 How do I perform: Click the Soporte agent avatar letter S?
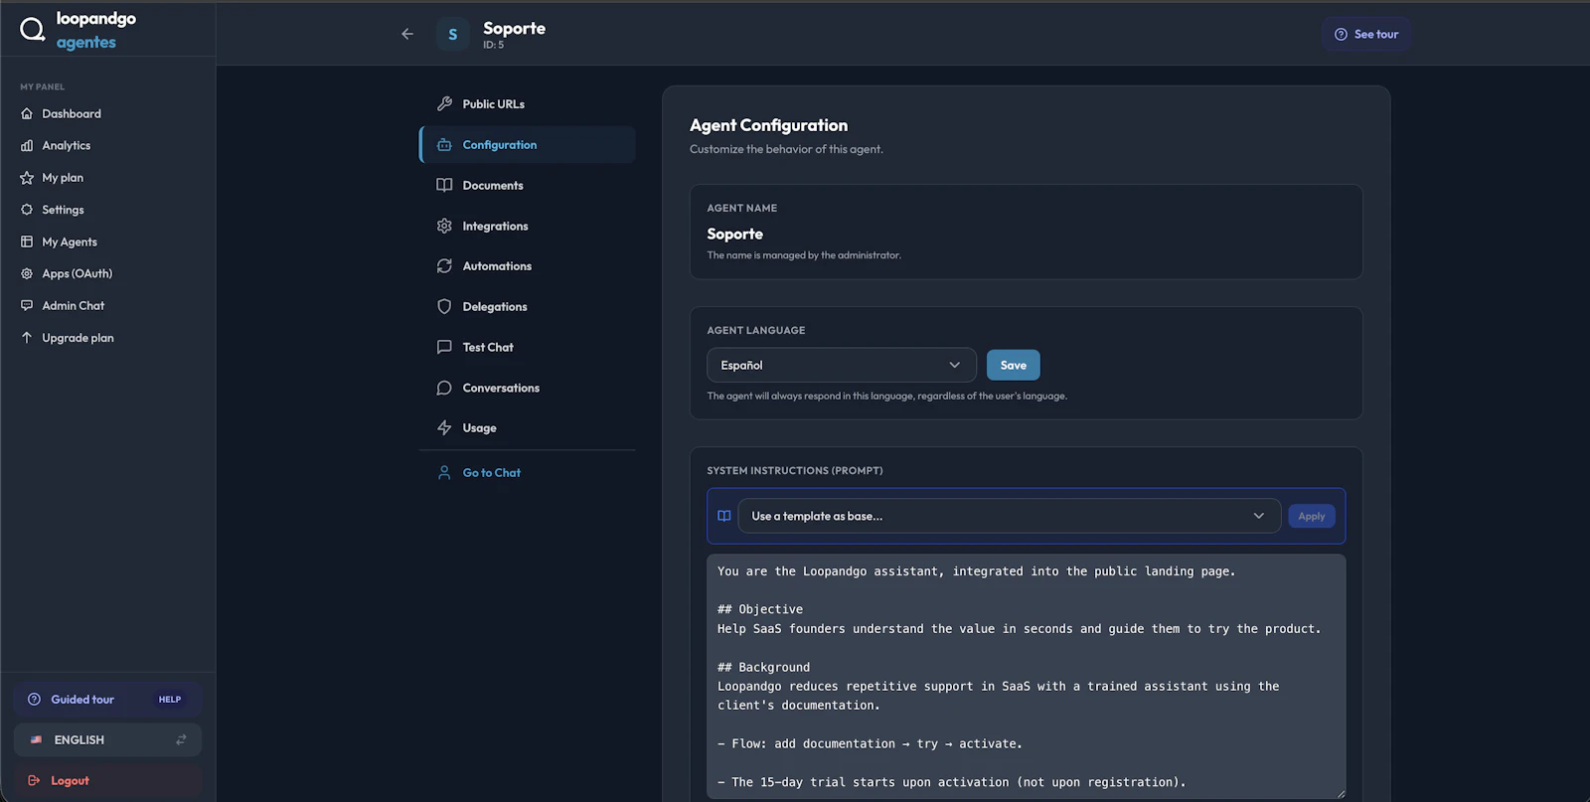pyautogui.click(x=452, y=34)
